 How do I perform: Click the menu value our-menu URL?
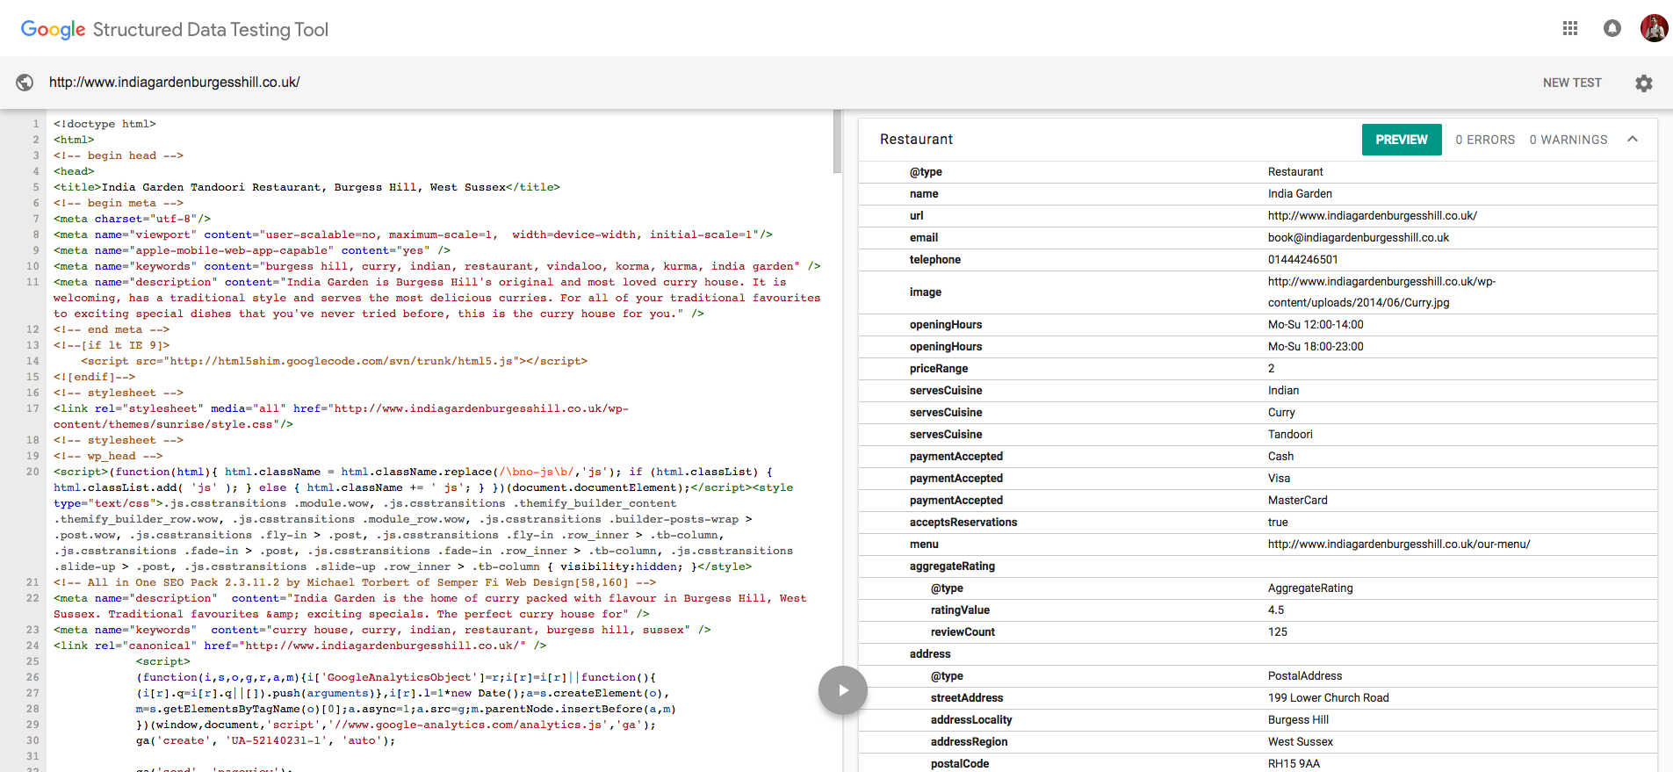point(1399,545)
